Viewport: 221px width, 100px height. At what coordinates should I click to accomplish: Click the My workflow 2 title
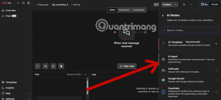(60, 5)
